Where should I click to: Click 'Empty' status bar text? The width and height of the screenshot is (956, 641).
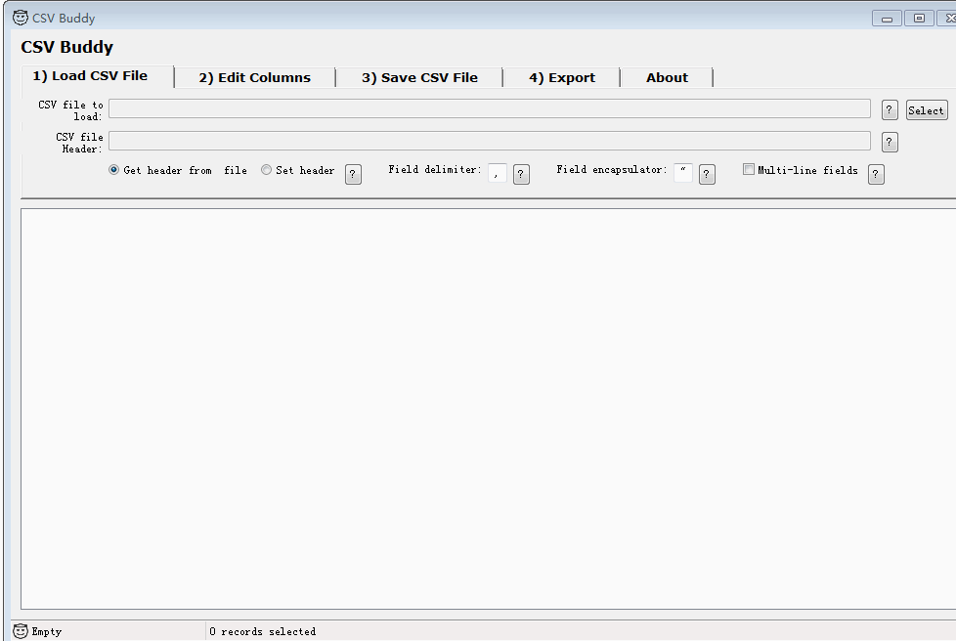tap(47, 632)
